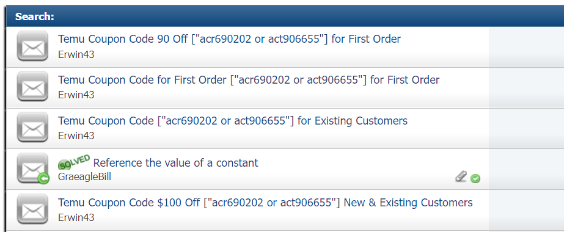The height and width of the screenshot is (232, 564).
Task: Click the Search header bar
Action: (x=285, y=16)
